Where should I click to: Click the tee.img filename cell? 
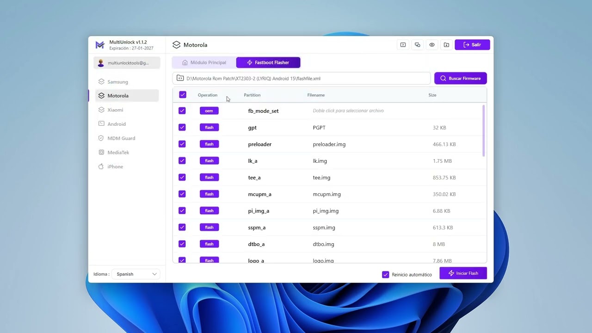click(x=321, y=178)
